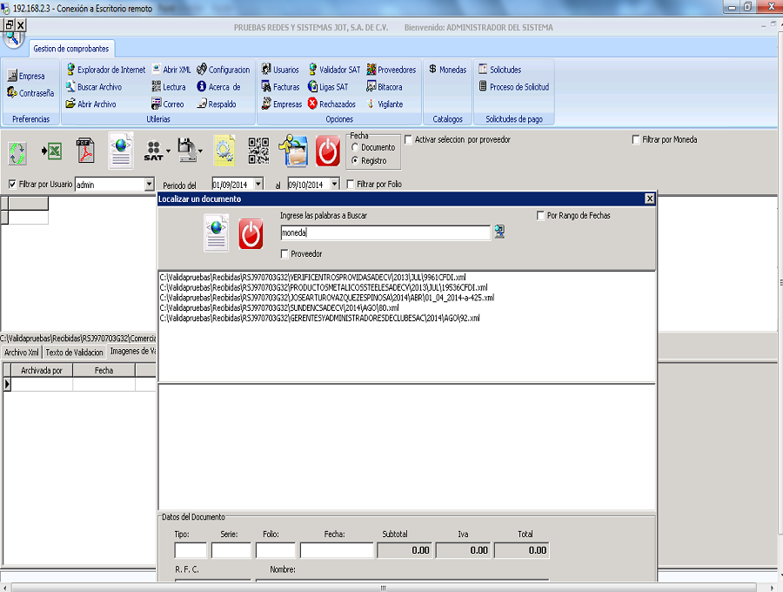Click the Monedas catalog button

tap(447, 70)
